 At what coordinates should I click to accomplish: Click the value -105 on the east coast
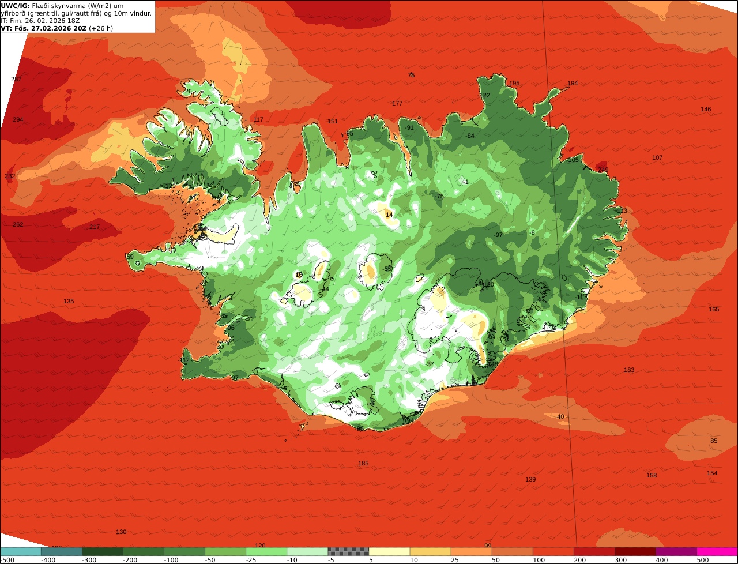pyautogui.click(x=572, y=160)
